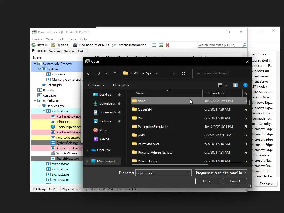The image size is (284, 213).
Task: Click the find window toolbar icon
Action: tap(154, 45)
